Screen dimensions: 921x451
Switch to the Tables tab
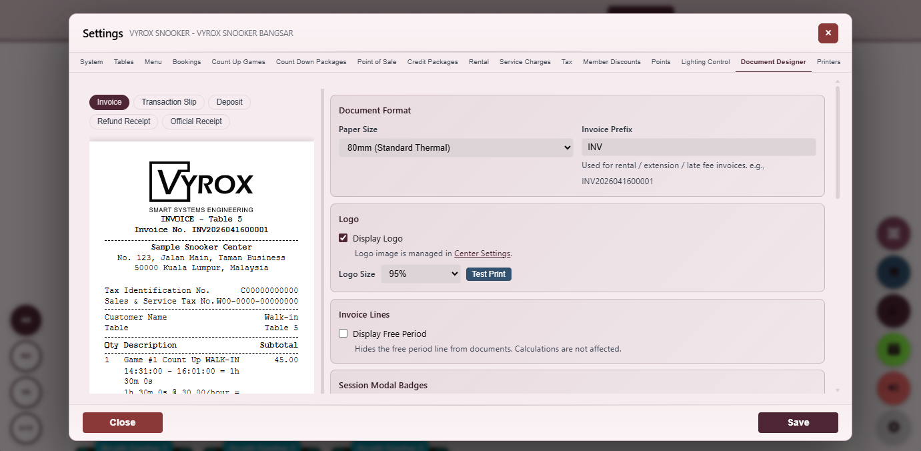click(123, 62)
